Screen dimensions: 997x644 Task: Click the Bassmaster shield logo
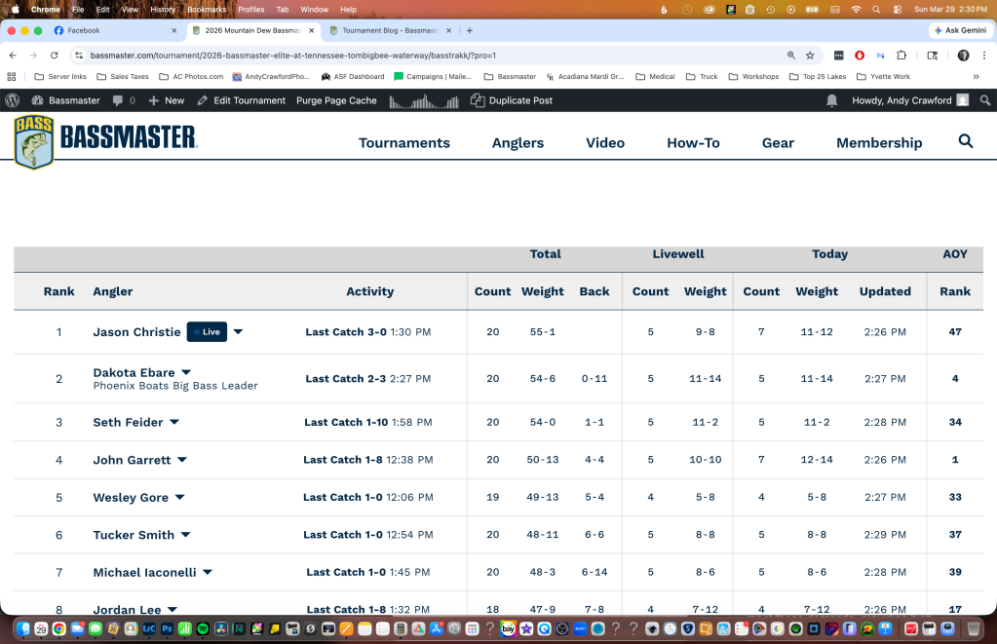33,142
